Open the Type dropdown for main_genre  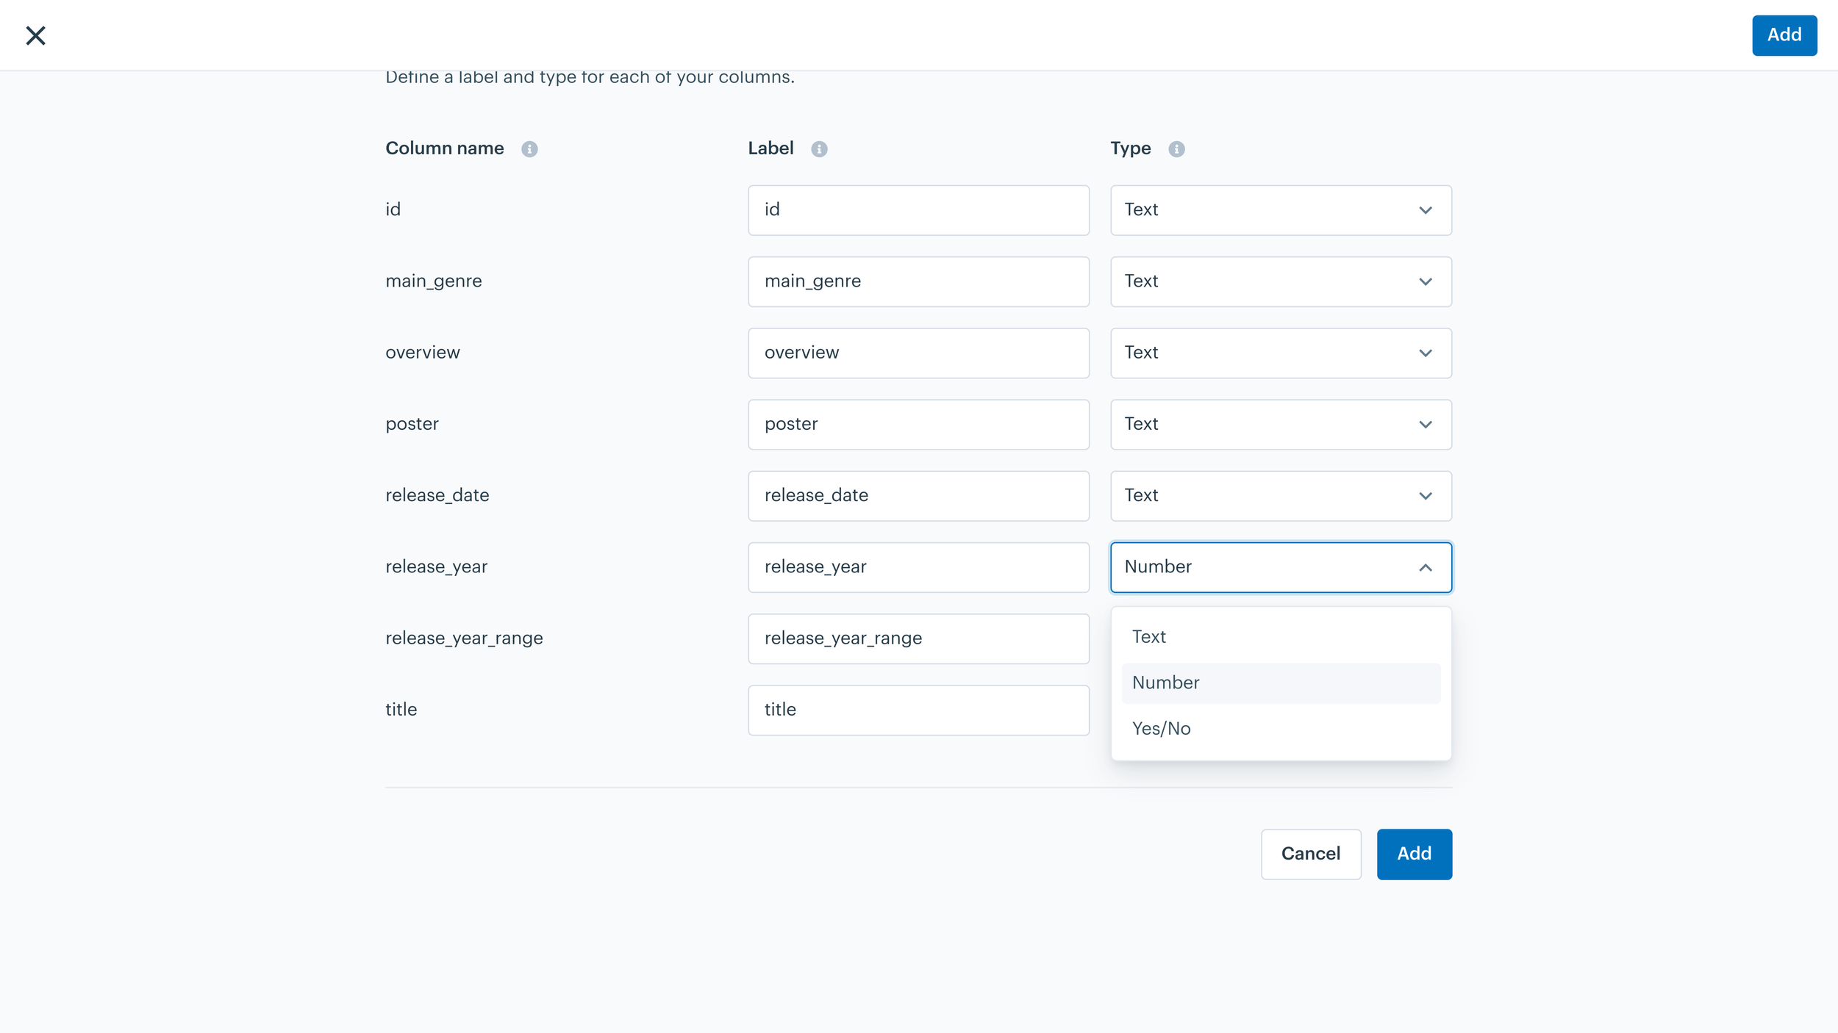(x=1281, y=281)
